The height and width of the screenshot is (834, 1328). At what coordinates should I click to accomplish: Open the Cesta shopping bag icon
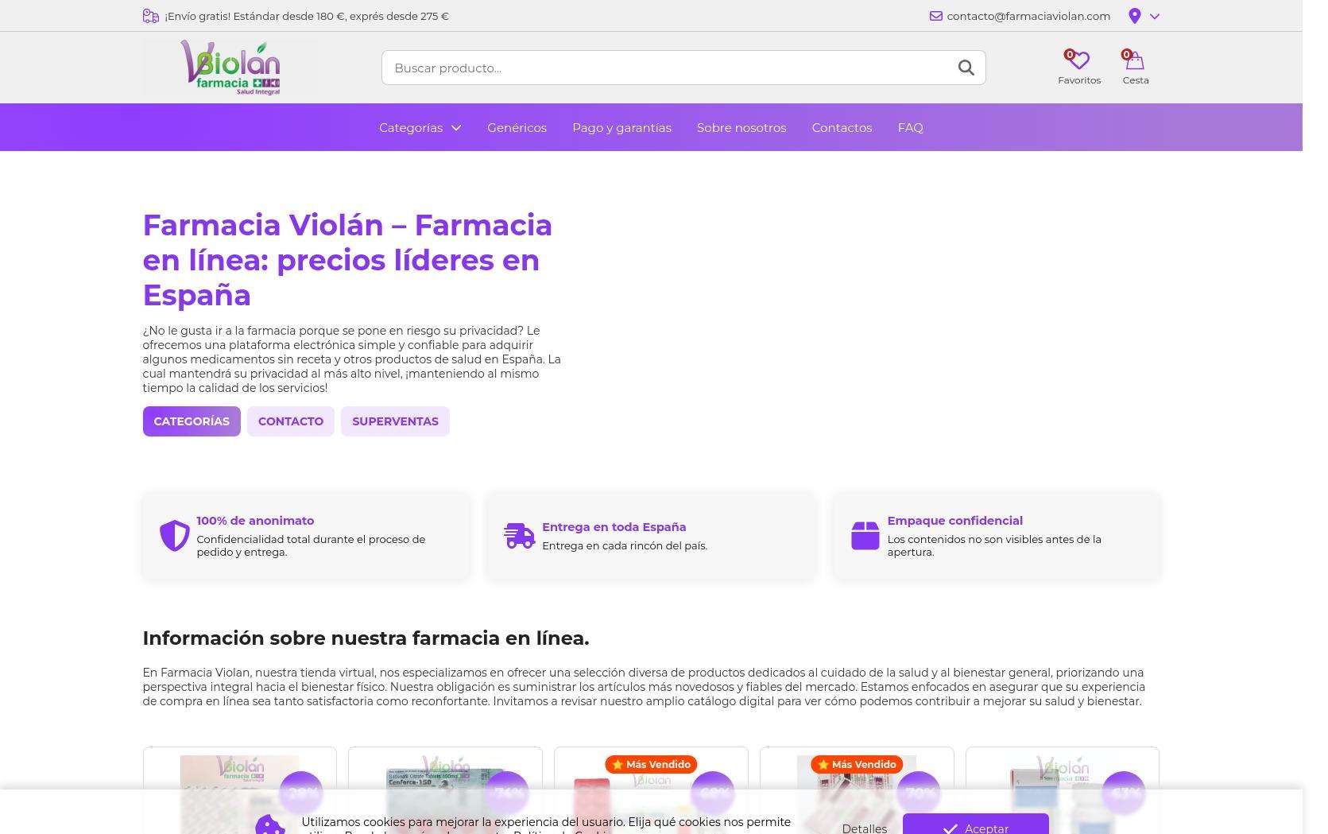[x=1135, y=60]
